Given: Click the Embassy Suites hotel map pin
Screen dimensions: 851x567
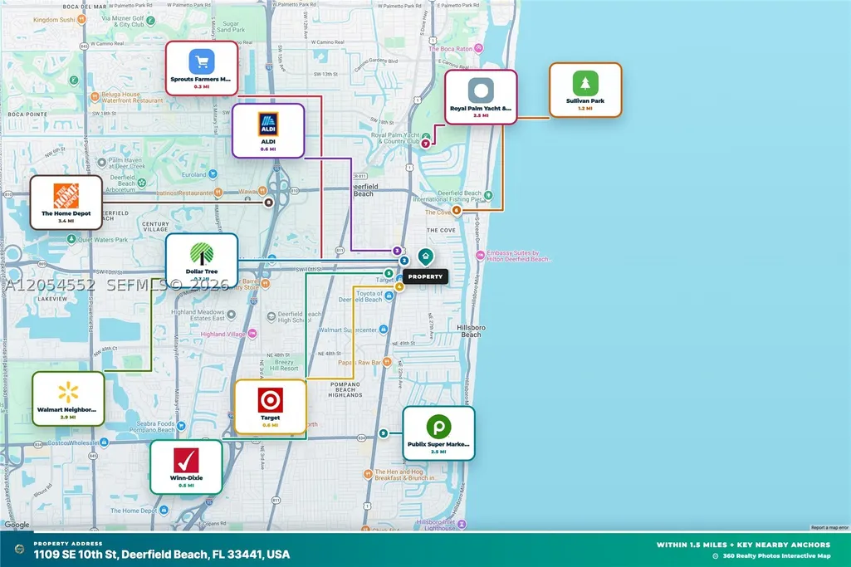Looking at the screenshot, I should 480,255.
